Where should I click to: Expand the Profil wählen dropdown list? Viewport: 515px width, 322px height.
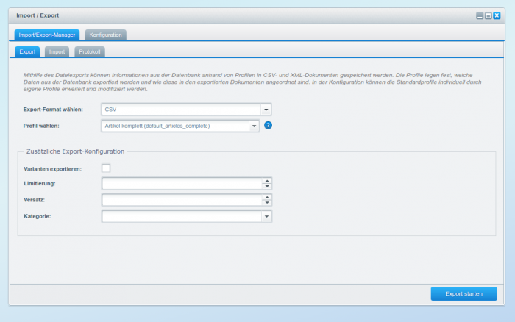pyautogui.click(x=255, y=126)
